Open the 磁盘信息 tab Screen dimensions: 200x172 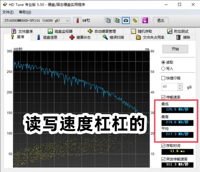pos(47,37)
